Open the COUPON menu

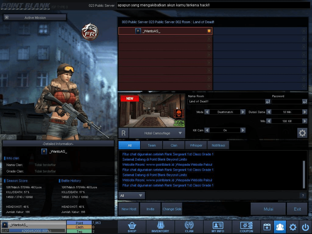tap(246, 227)
